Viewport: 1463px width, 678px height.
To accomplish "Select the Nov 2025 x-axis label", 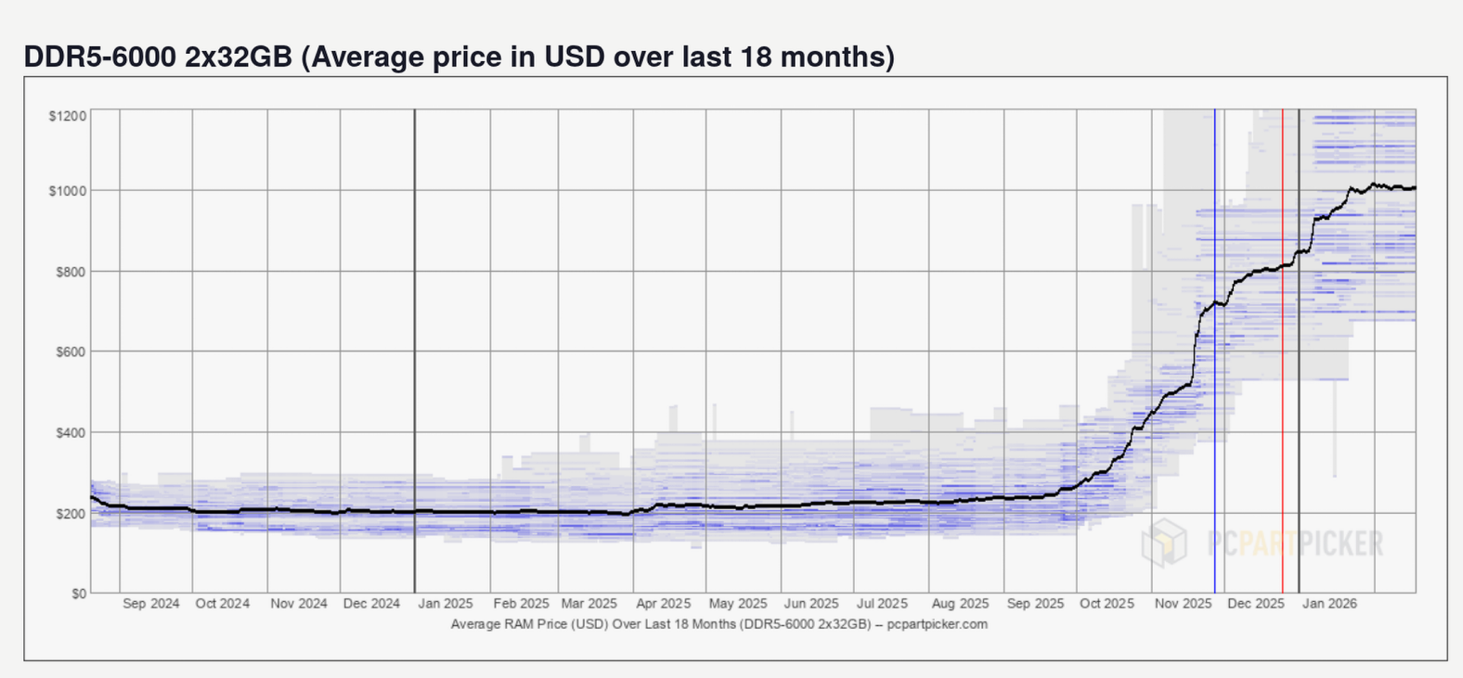I will tap(1183, 604).
